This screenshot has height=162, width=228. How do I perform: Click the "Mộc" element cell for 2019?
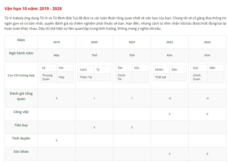point(56,55)
